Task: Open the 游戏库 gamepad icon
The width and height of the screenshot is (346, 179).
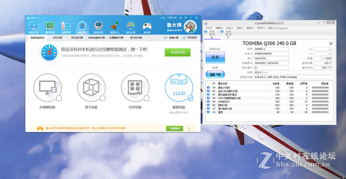Action: [147, 26]
